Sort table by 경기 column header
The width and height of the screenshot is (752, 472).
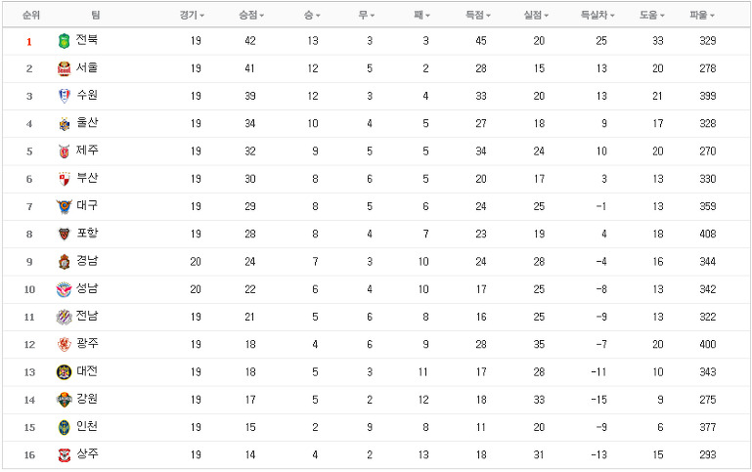coord(192,16)
